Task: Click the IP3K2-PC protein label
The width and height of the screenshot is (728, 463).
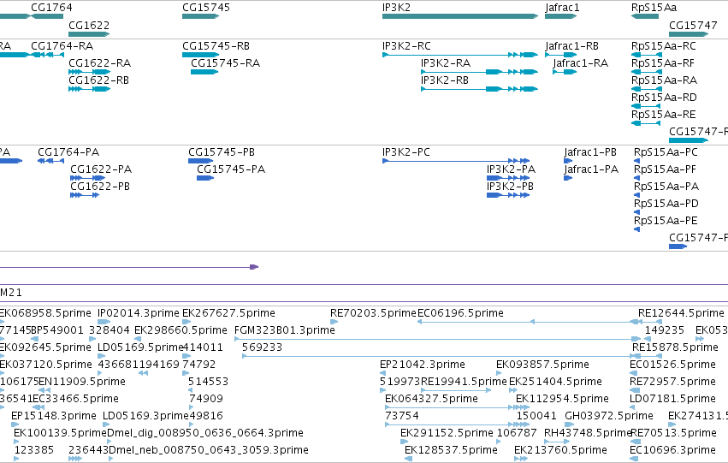Action: (406, 152)
